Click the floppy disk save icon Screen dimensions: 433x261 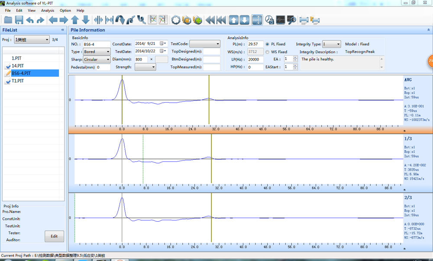(x=19, y=20)
